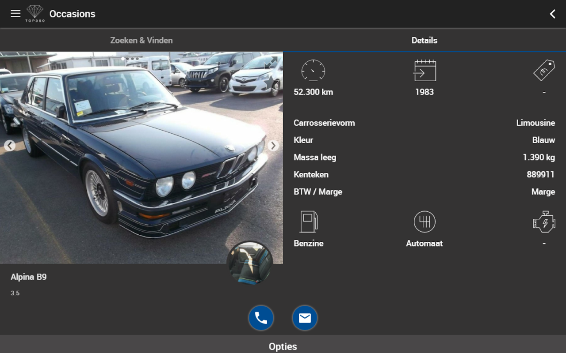Click the 1.390 kg weight value

point(539,158)
